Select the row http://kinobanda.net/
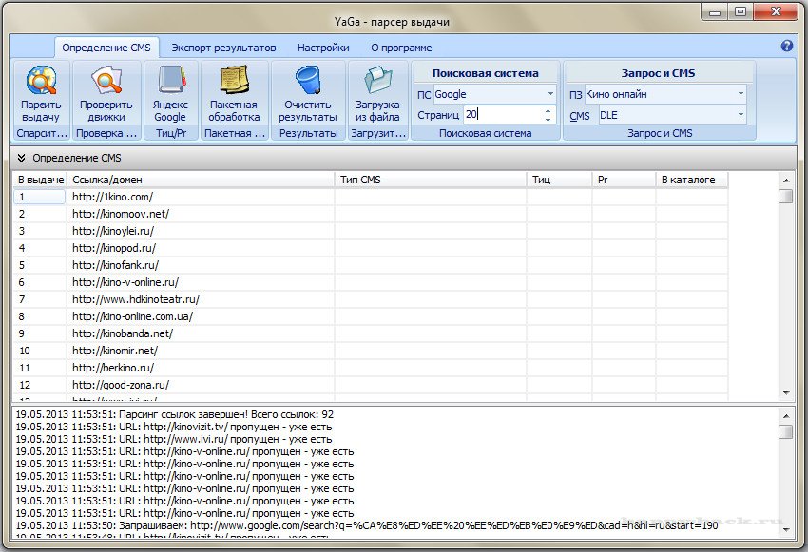The image size is (808, 552). click(371, 333)
